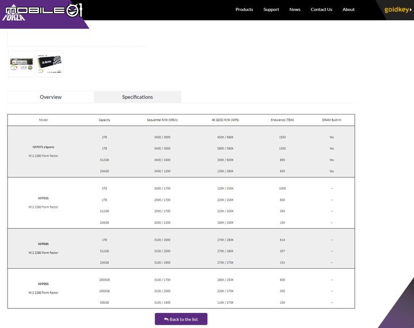Screen dimensions: 414x328
Task: Click the 650 endurance value
Action: coord(282,171)
